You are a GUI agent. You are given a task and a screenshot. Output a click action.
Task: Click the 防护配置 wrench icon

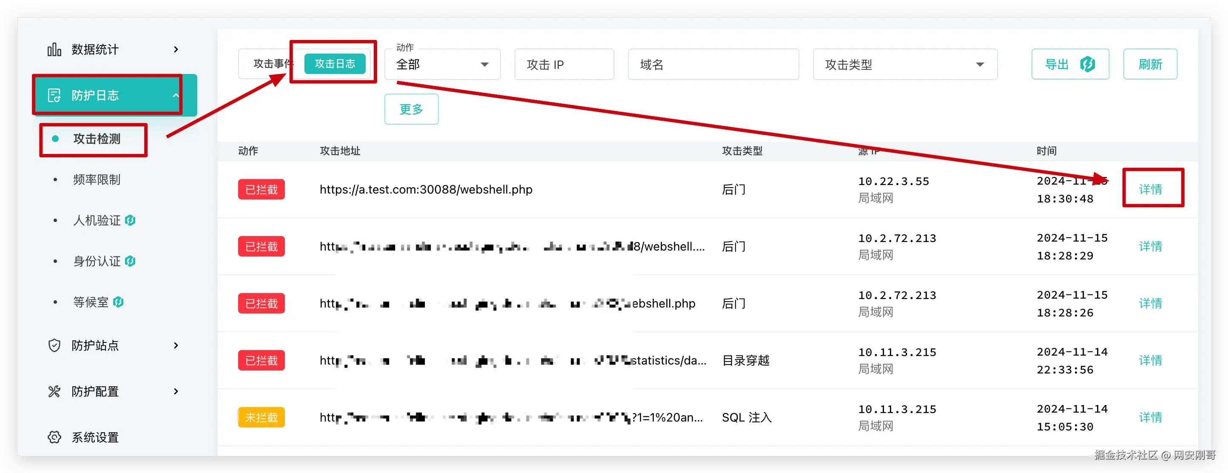54,391
